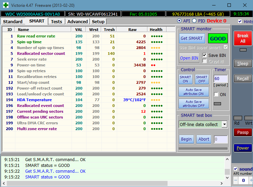The height and width of the screenshot is (187, 253).
Task: Click the Power-on time red health dots
Action: point(153,65)
